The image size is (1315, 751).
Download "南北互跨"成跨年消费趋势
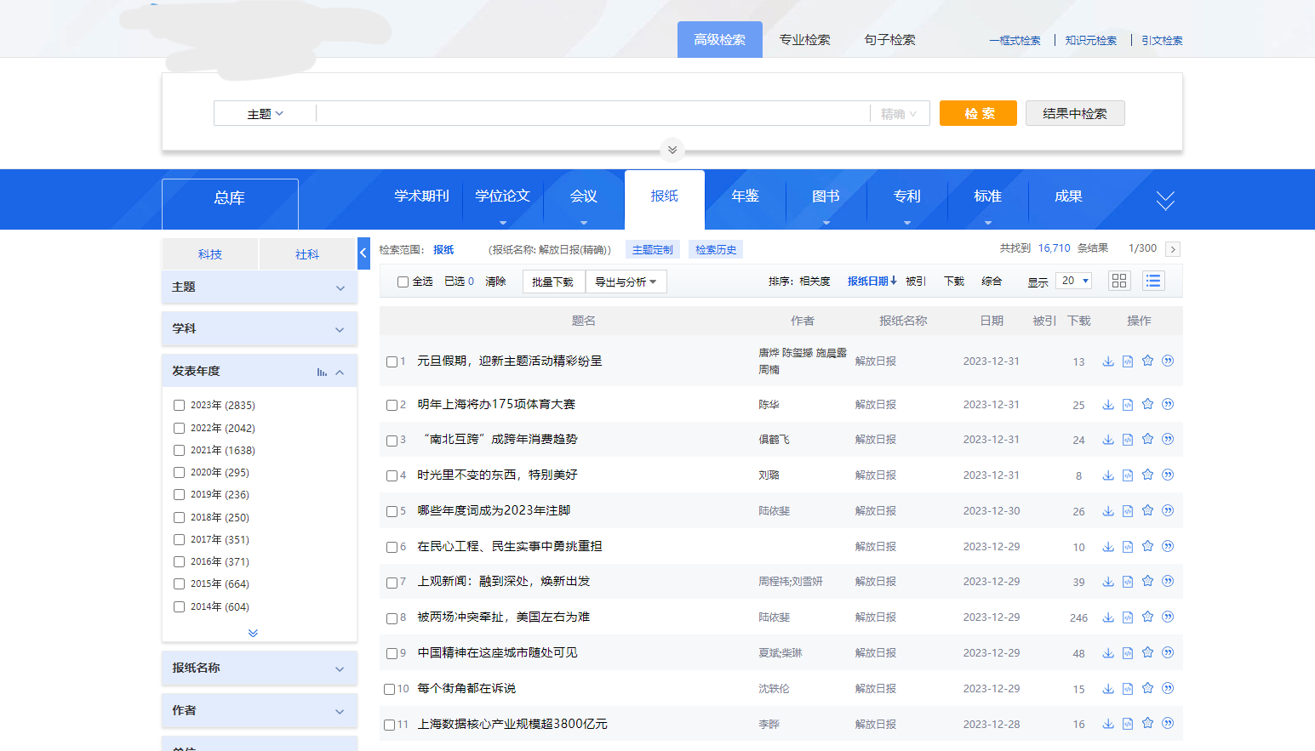point(1108,439)
